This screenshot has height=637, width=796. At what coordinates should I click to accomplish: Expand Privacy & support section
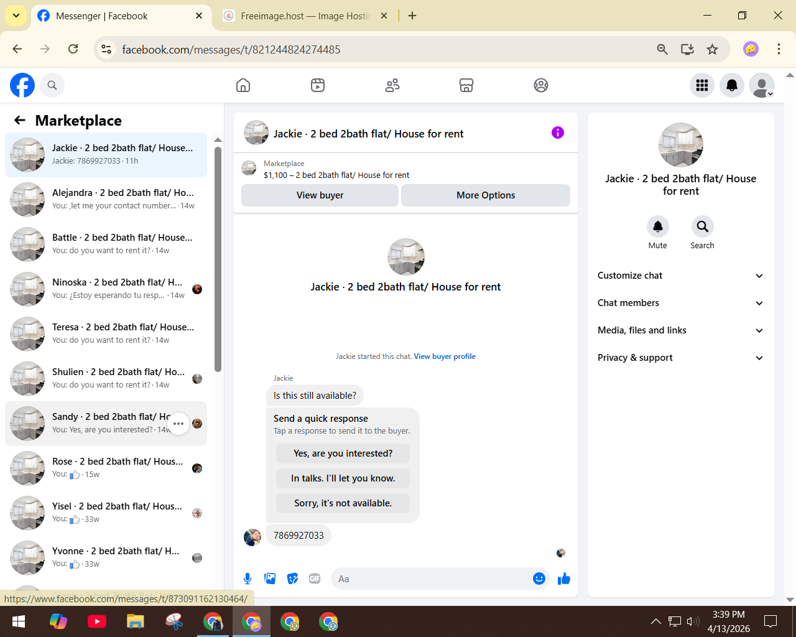681,358
